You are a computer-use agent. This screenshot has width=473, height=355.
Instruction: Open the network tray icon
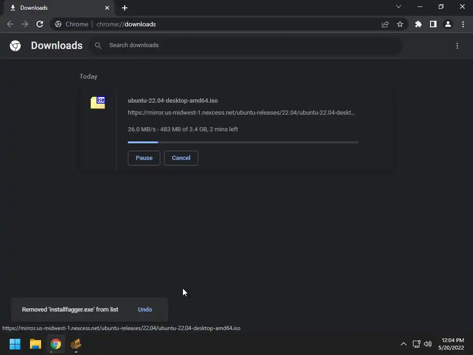pos(417,344)
